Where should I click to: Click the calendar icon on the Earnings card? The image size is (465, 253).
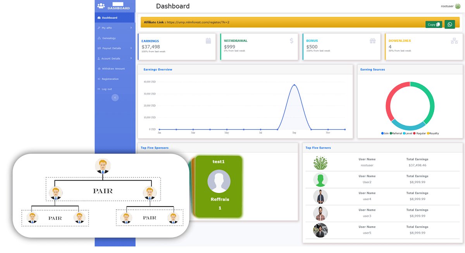pyautogui.click(x=208, y=40)
